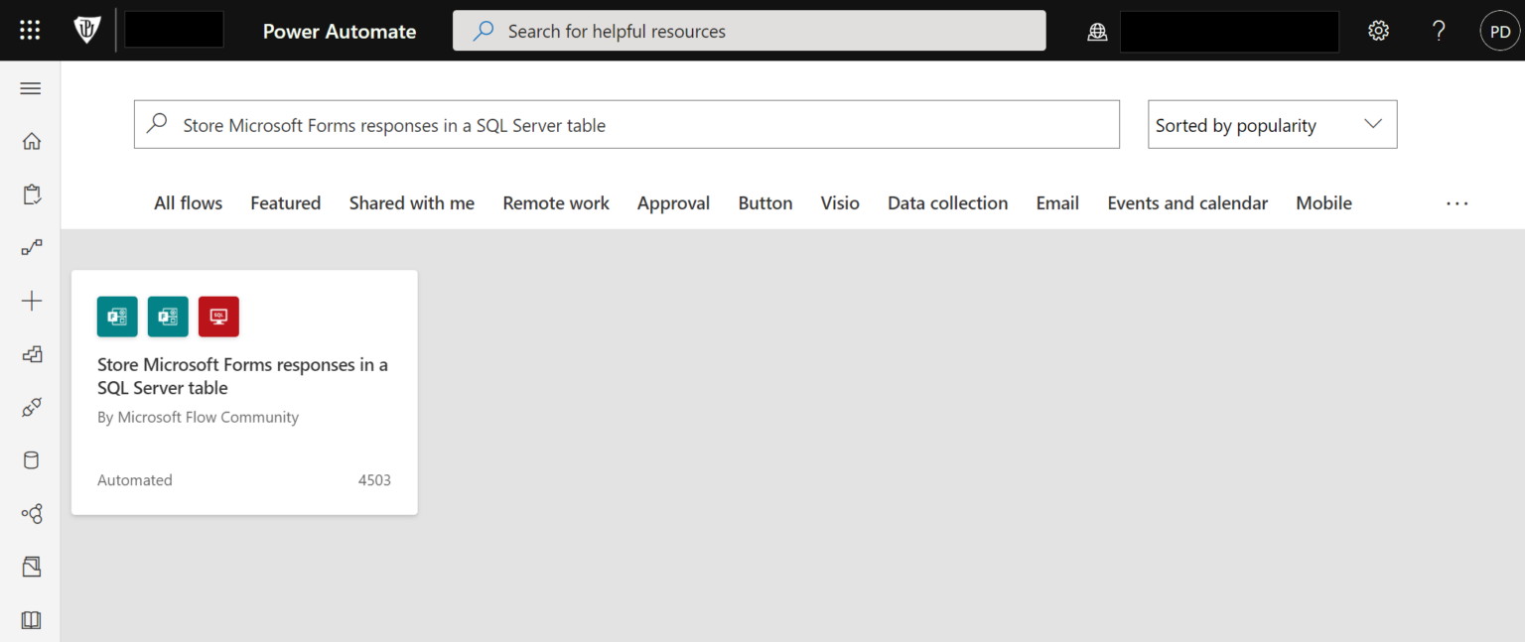This screenshot has width=1525, height=642.
Task: Select My flows in the left navigation
Action: click(31, 193)
